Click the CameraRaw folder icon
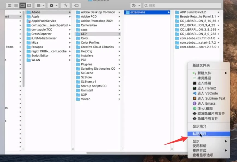237x162 pixels. 78,25
